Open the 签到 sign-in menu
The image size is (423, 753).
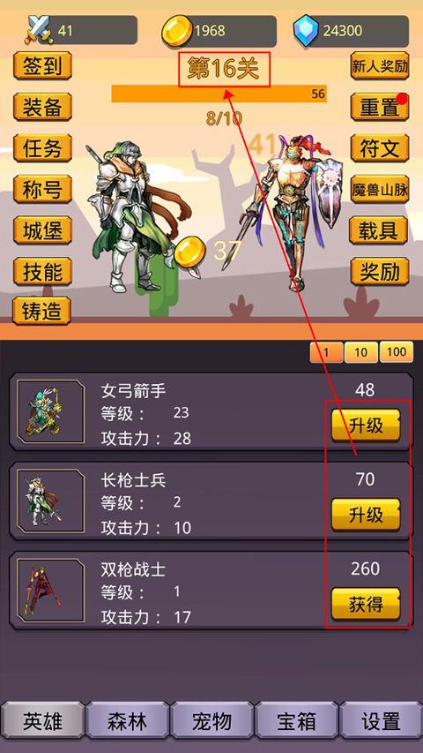tap(42, 66)
